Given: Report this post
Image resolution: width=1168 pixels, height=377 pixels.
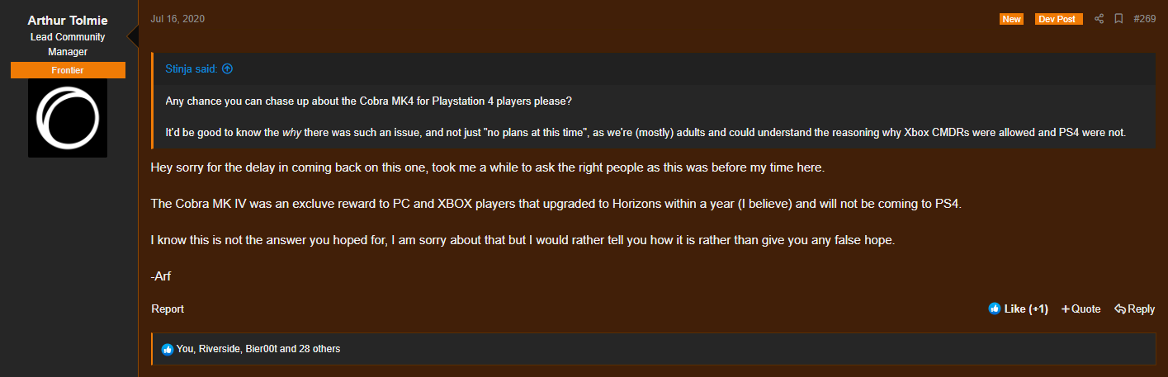Looking at the screenshot, I should [168, 309].
